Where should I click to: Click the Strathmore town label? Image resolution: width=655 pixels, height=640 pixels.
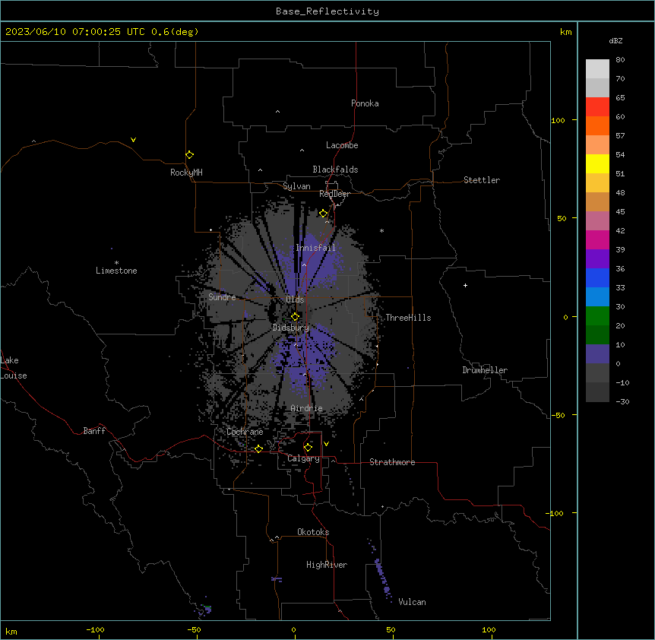(392, 462)
